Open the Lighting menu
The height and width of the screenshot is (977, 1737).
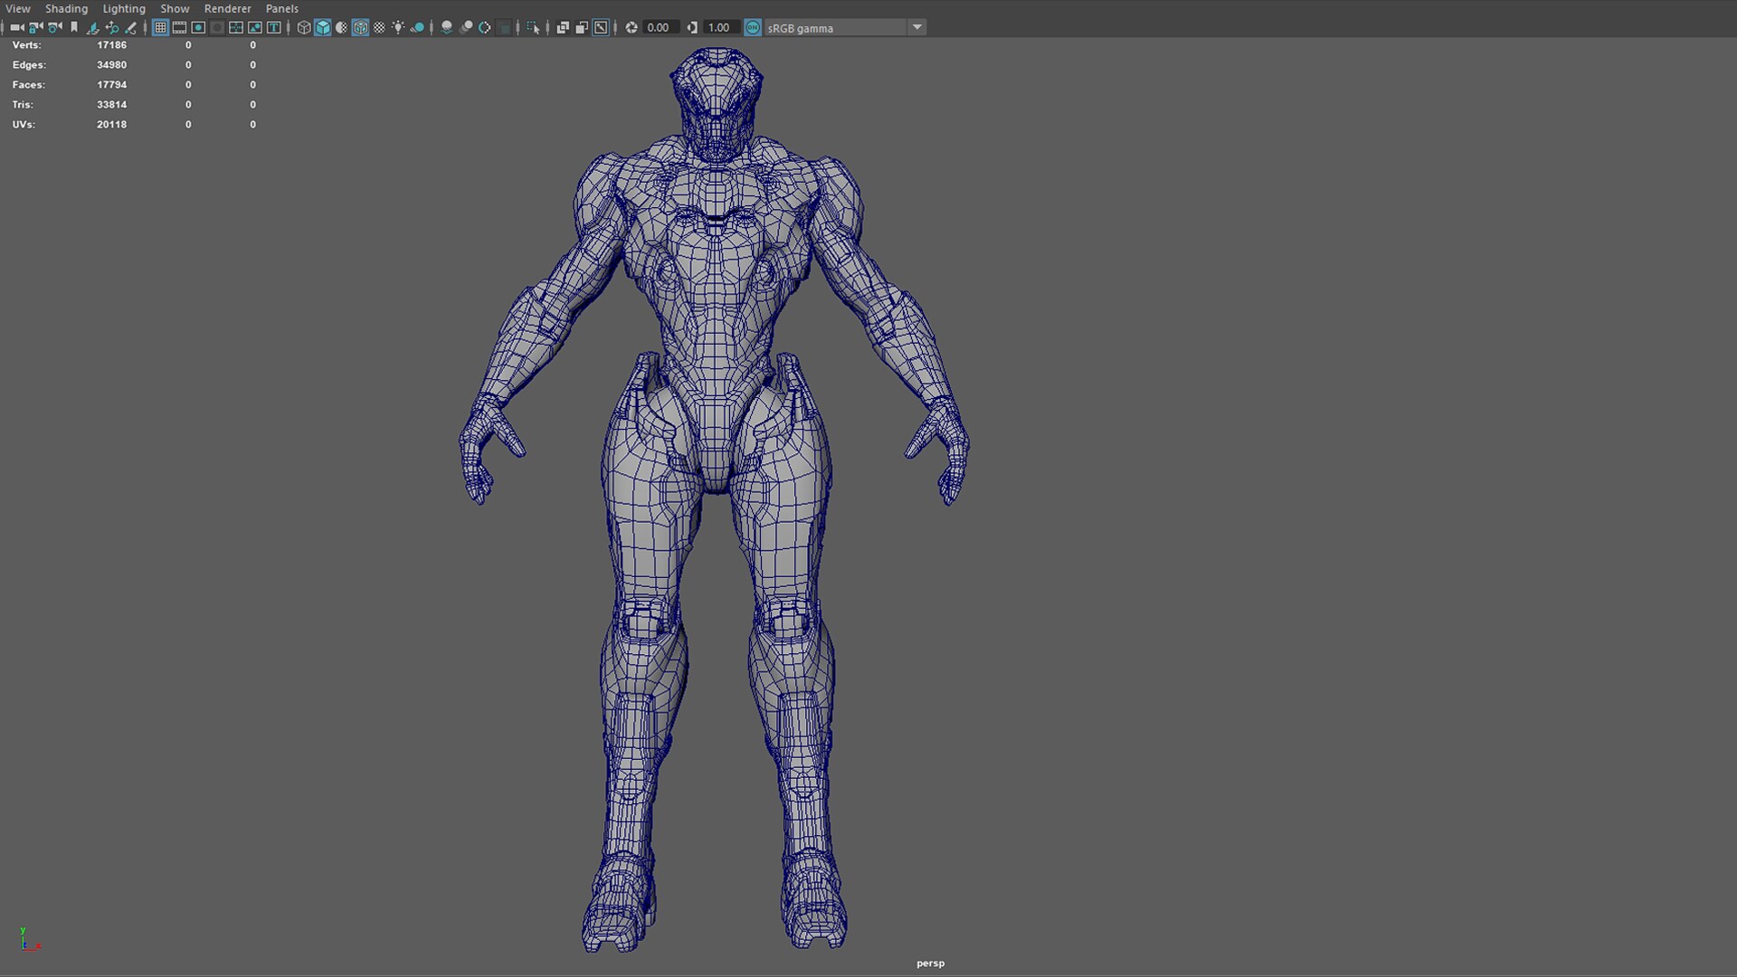click(124, 8)
